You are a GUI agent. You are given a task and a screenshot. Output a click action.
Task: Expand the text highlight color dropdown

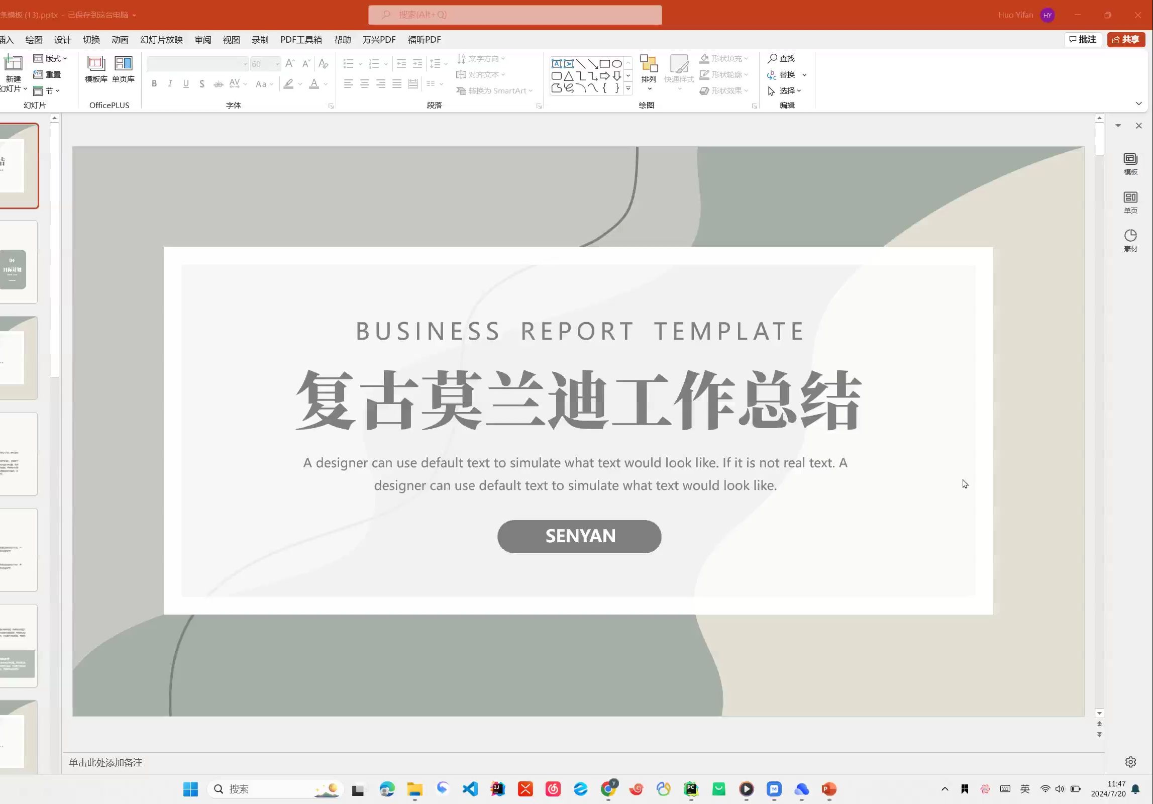coord(299,84)
